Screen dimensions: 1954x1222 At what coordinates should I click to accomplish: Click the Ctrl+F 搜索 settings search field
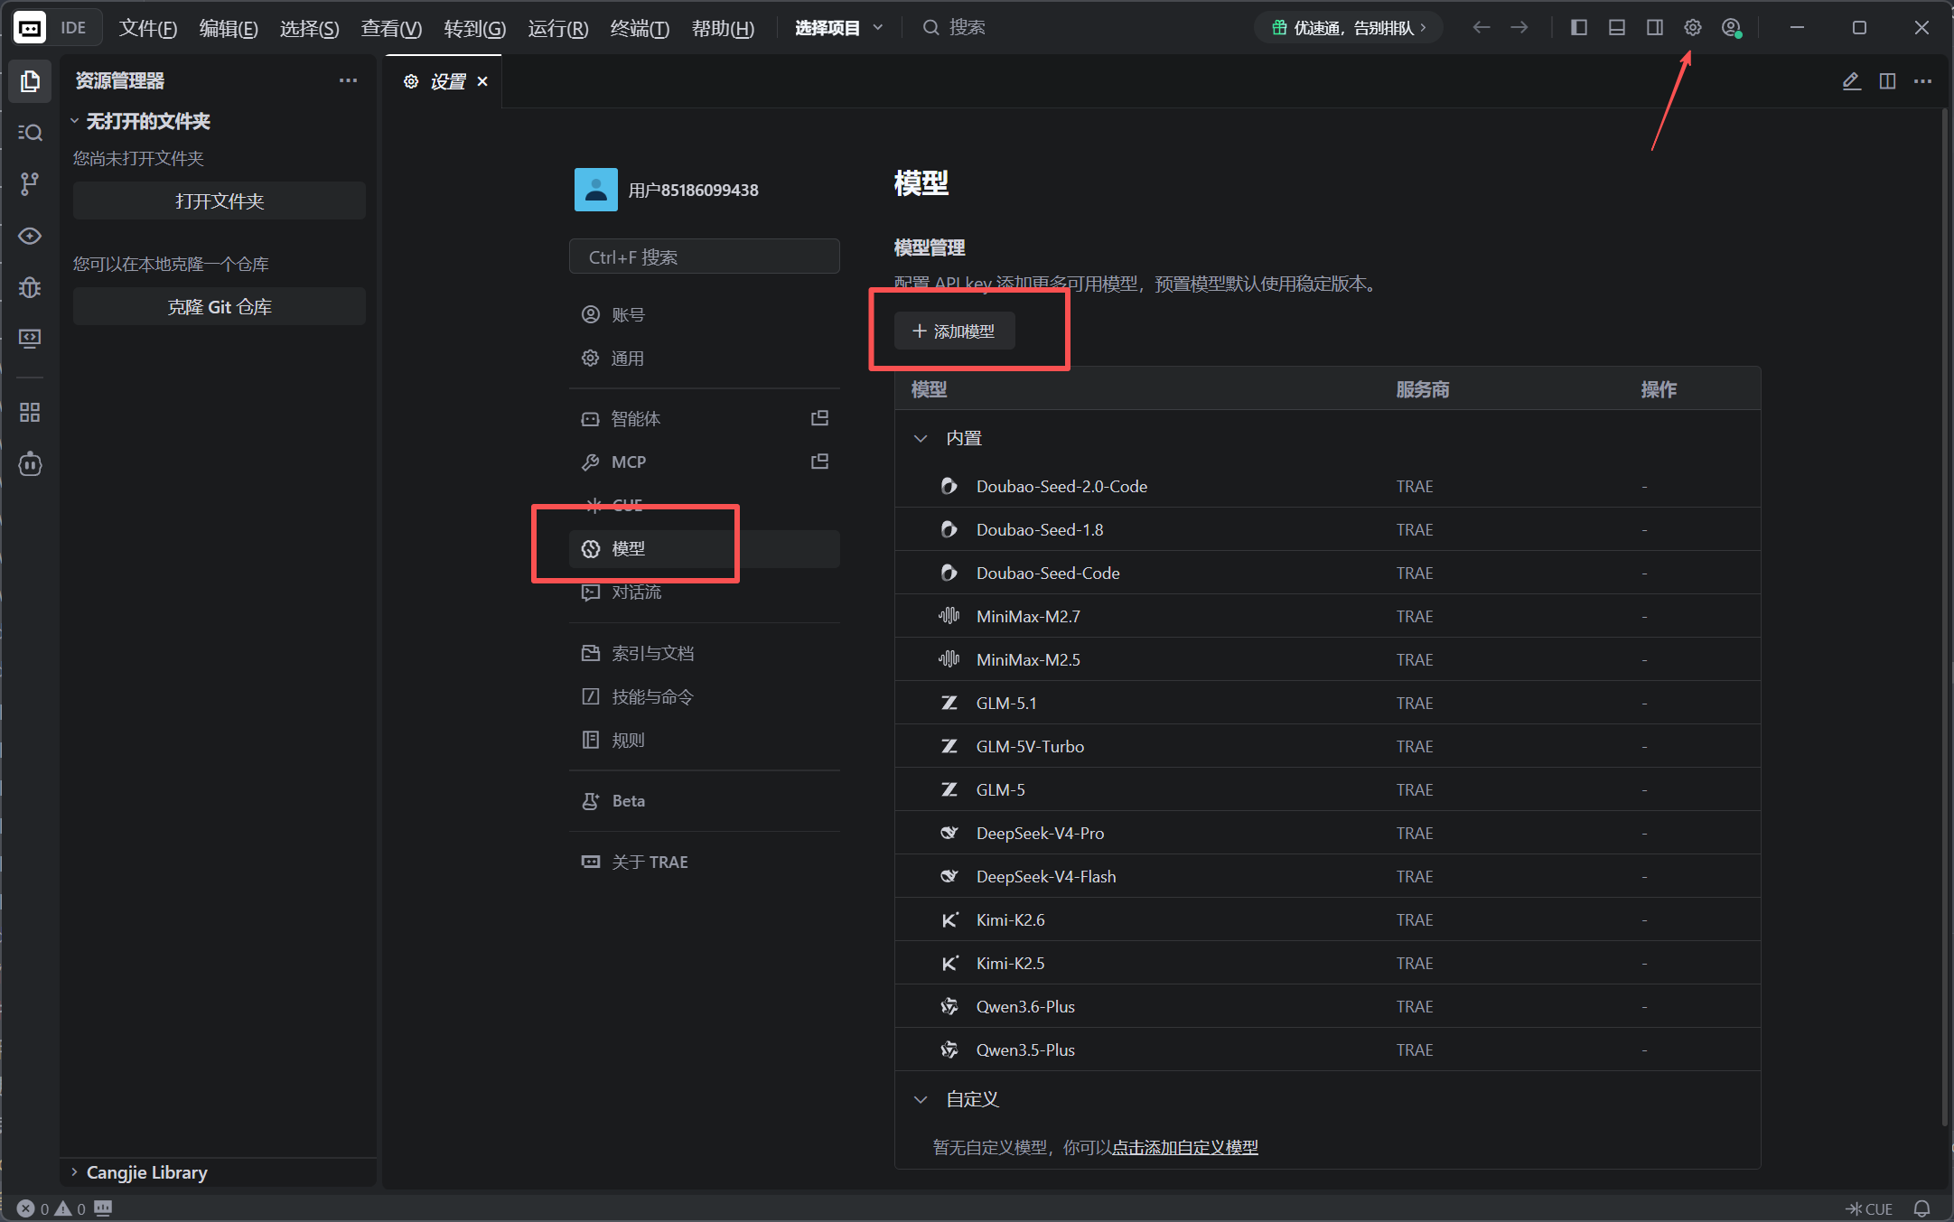click(x=704, y=257)
